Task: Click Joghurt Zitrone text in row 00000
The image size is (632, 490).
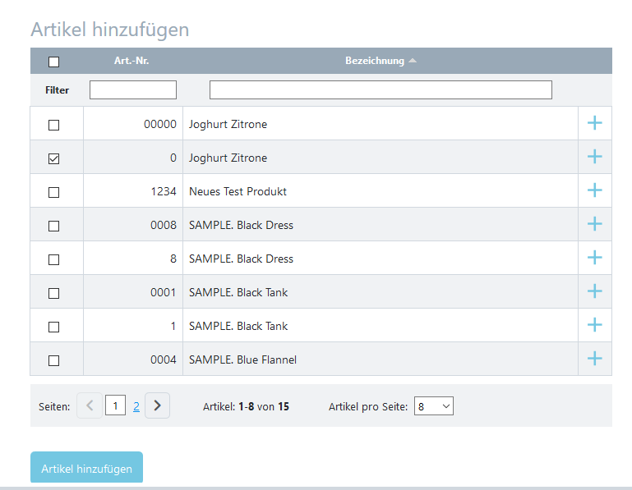Action: tap(228, 124)
